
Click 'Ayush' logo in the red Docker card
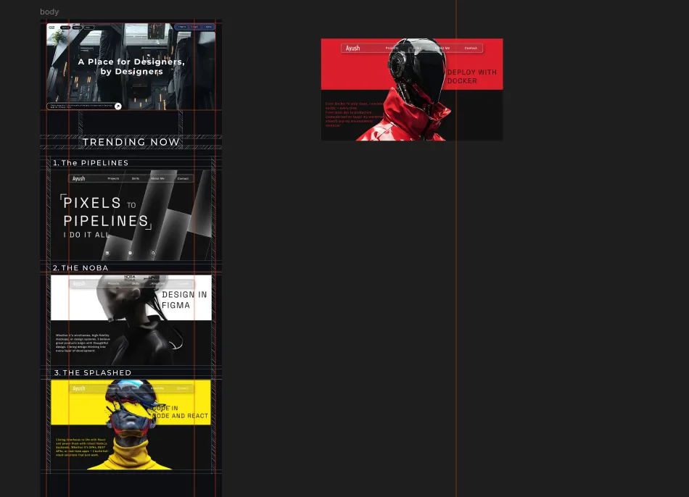[352, 49]
